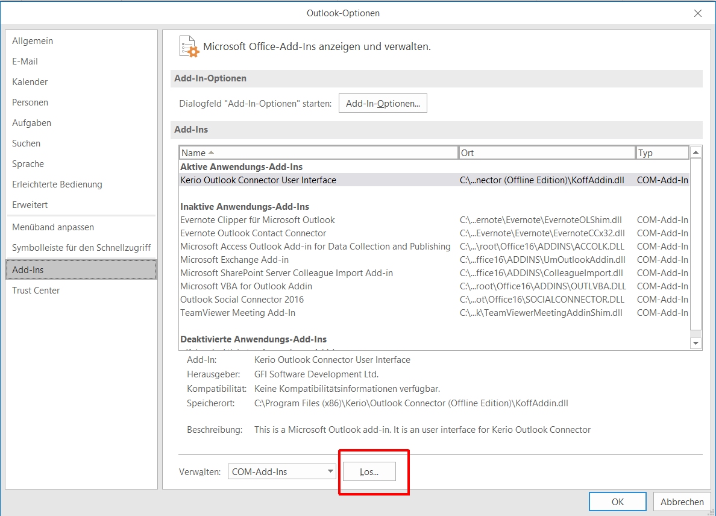Click the Beschreibung text of the add-in
This screenshot has width=716, height=516.
pyautogui.click(x=422, y=430)
